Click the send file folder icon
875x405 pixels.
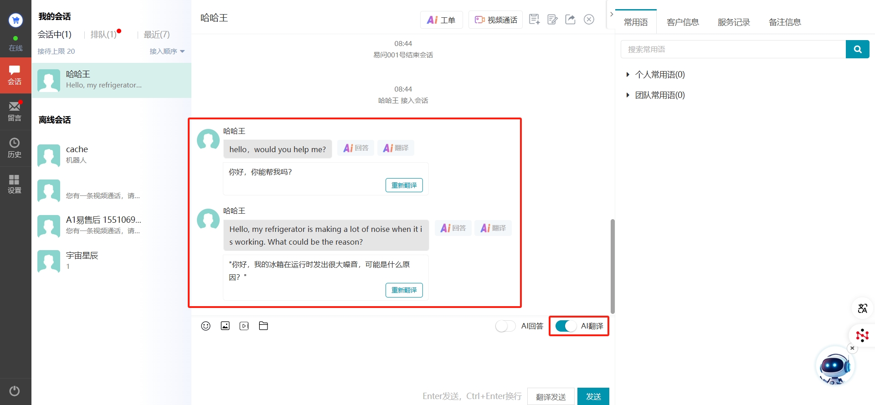pyautogui.click(x=263, y=326)
